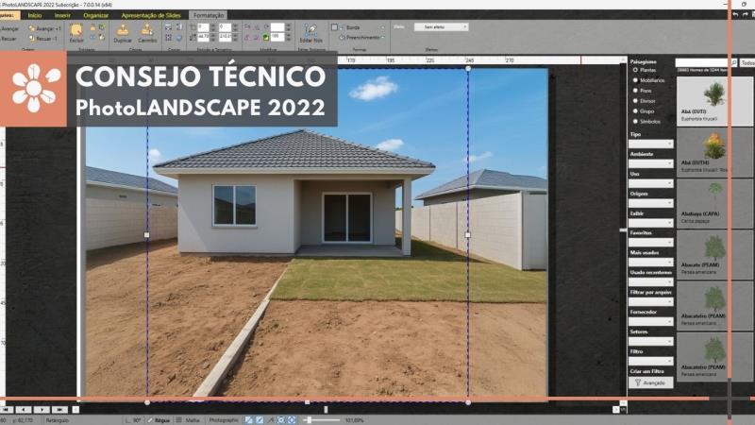The width and height of the screenshot is (755, 425).
Task: Go to the next slide button
Action: pyautogui.click(x=42, y=410)
